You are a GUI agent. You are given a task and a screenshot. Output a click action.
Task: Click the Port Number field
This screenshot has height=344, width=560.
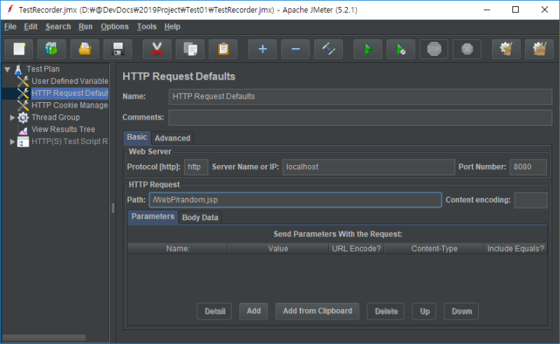(528, 167)
